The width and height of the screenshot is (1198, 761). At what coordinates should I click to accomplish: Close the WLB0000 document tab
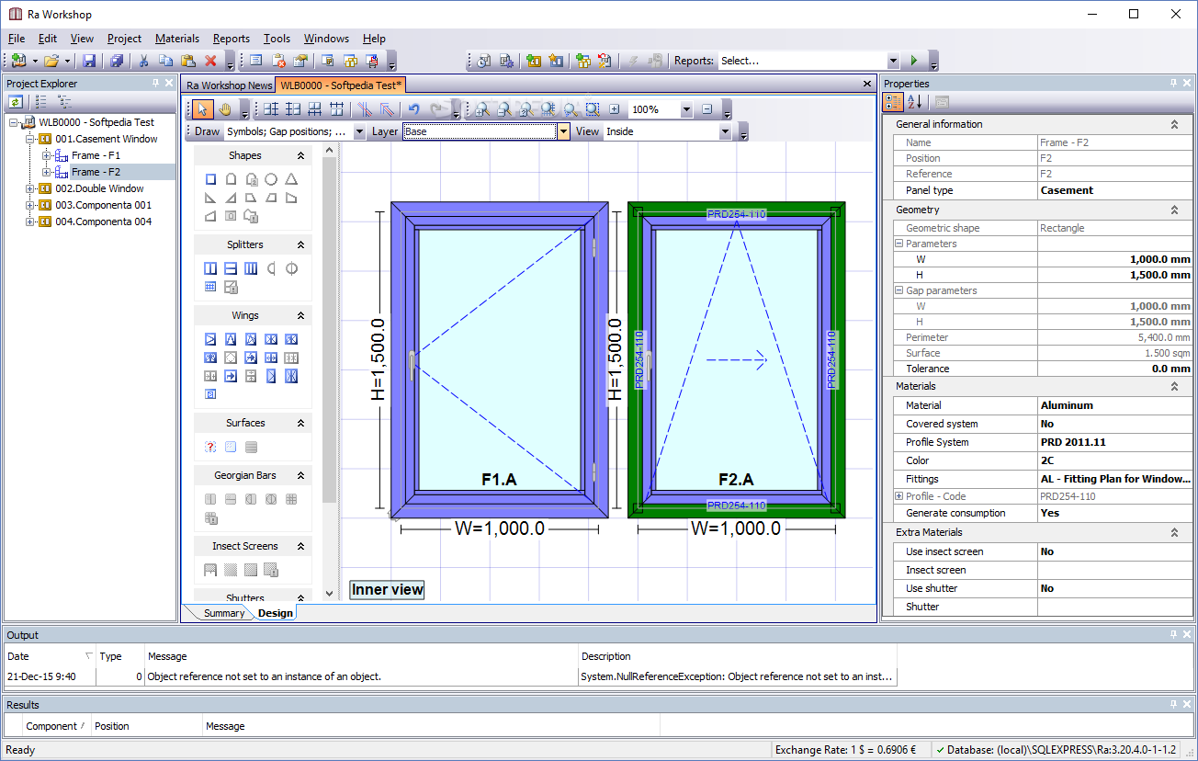click(867, 84)
